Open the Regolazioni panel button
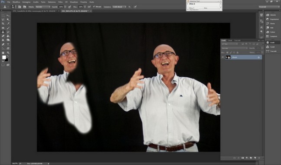The image size is (281, 165). pos(273,19)
